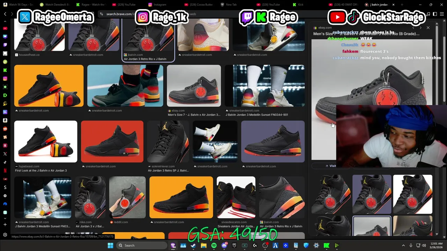Open the sidebar settings gear icon
Screen dimensions: 447x251
pyautogui.click(x=5, y=235)
